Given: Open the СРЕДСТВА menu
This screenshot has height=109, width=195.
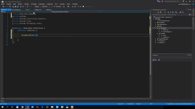Looking at the screenshot, I should click(x=50, y=4).
